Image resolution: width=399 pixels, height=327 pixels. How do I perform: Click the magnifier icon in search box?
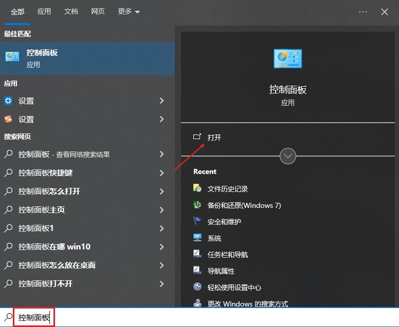coord(8,317)
